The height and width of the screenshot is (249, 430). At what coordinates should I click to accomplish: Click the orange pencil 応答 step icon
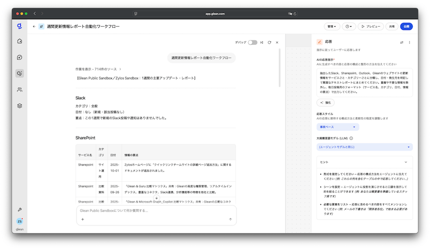319,42
